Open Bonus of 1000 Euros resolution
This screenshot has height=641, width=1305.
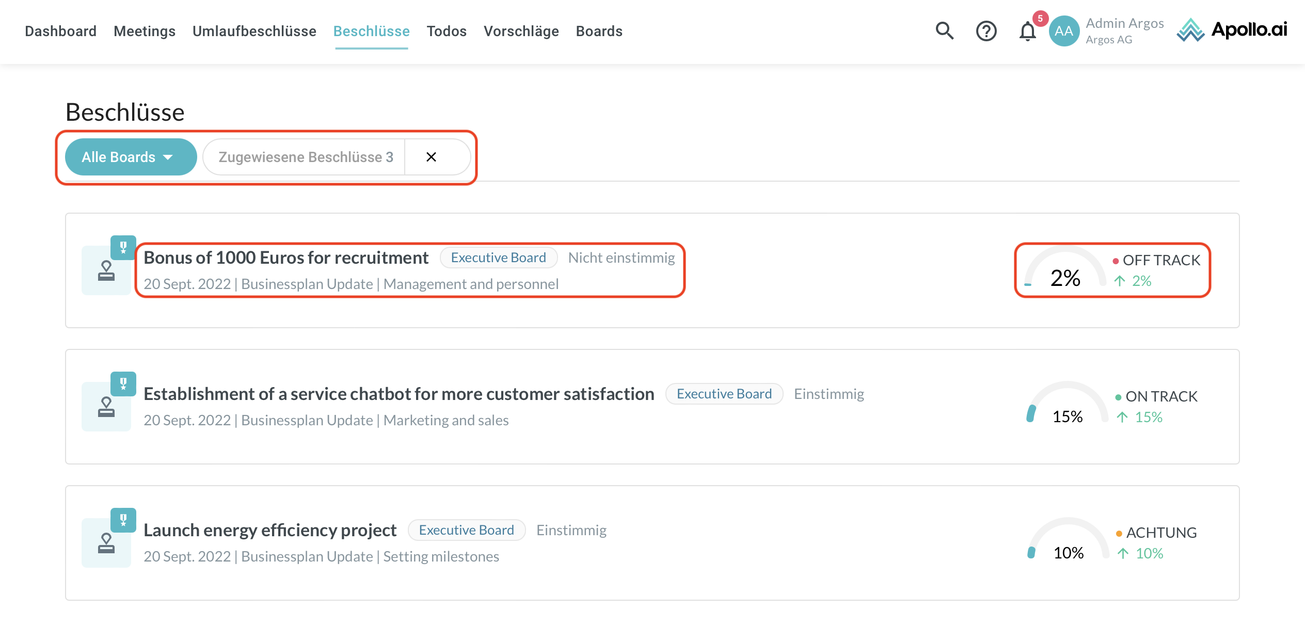[286, 258]
